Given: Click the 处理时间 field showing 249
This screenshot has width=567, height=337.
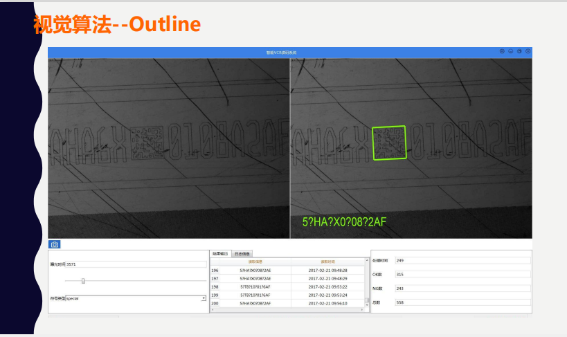Looking at the screenshot, I should [462, 260].
